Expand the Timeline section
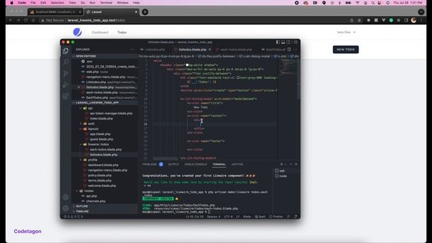 (105, 211)
